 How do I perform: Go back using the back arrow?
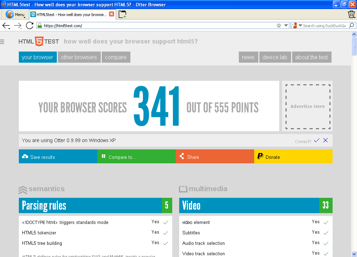tap(6, 25)
